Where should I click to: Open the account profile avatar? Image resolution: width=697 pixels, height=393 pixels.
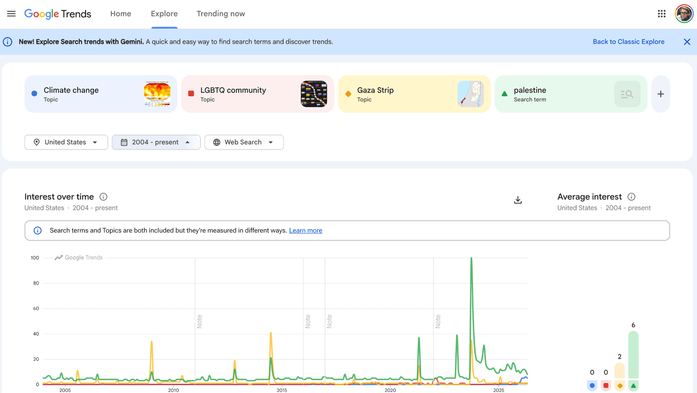click(684, 14)
